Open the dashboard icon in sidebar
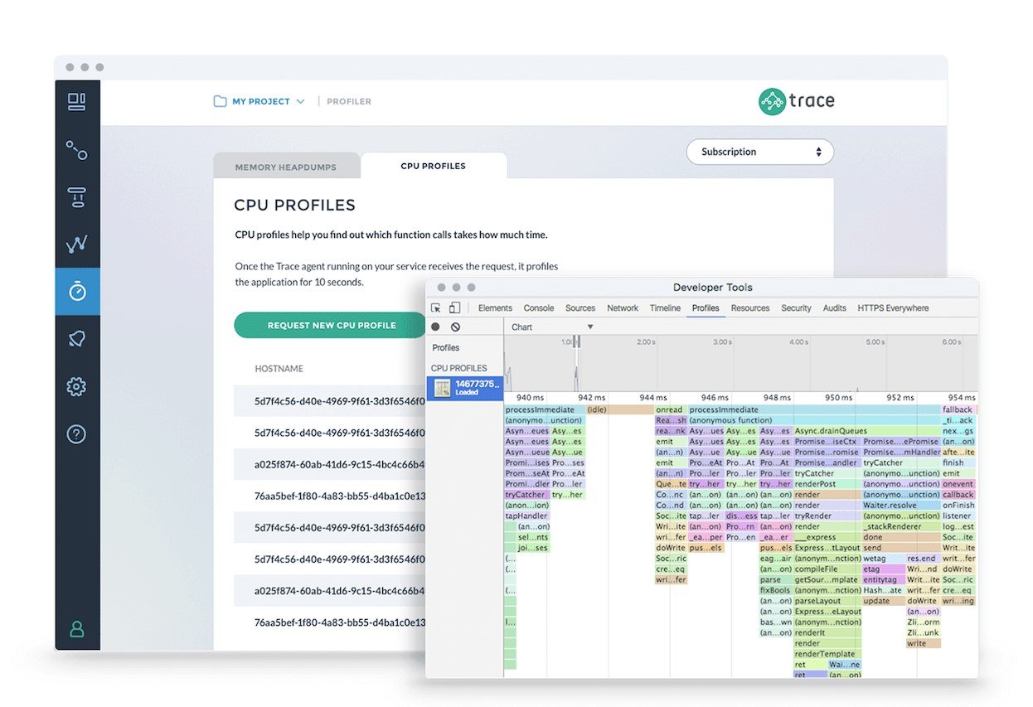1033x707 pixels. coord(76,102)
